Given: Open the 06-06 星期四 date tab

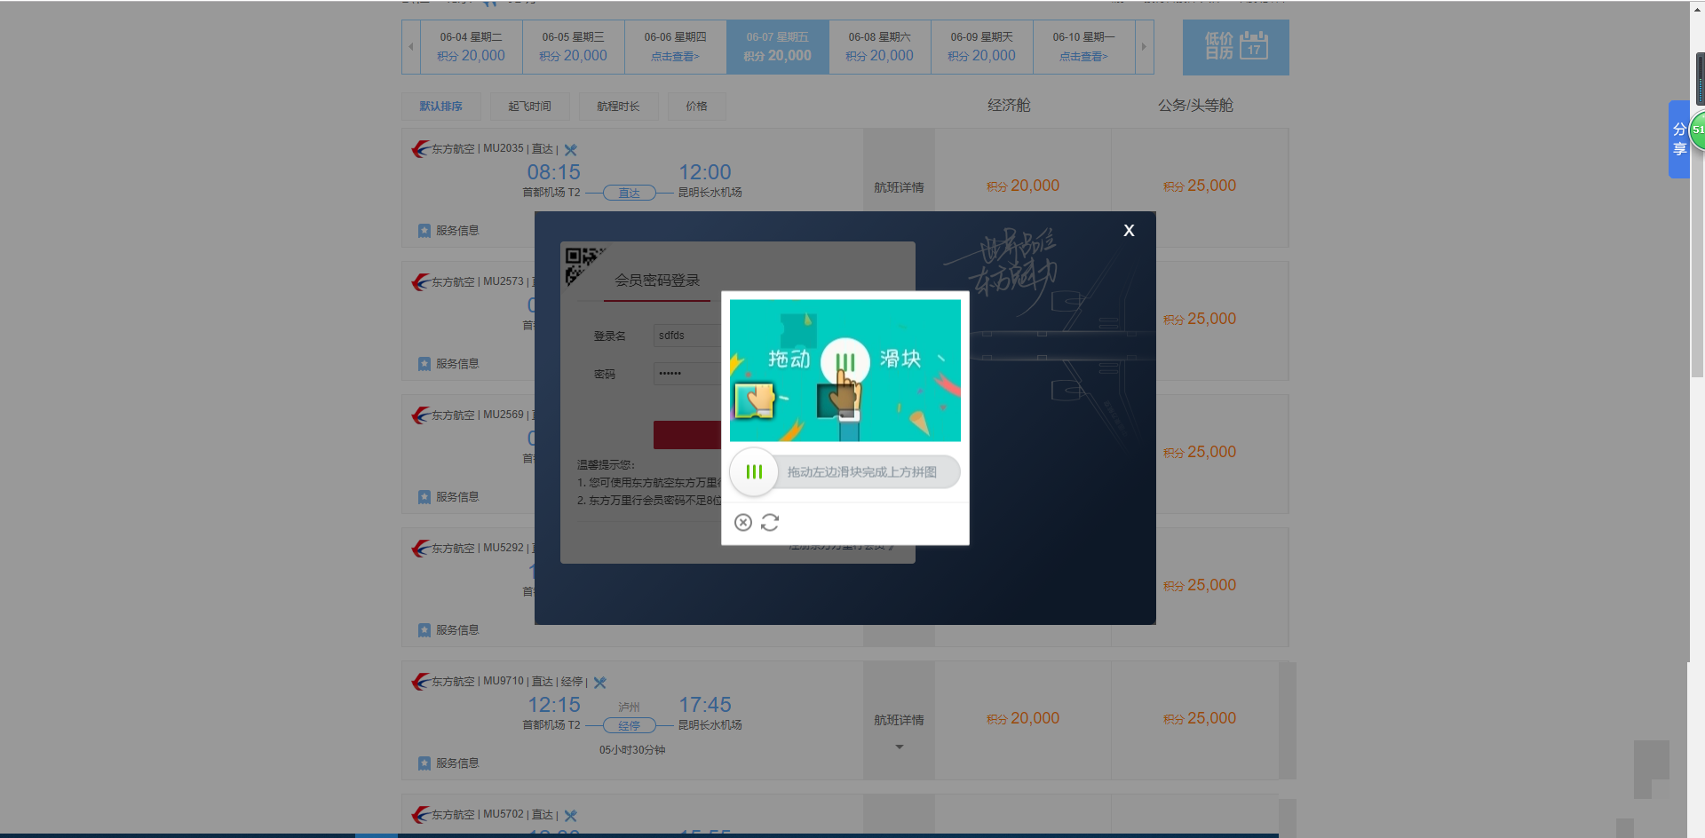Looking at the screenshot, I should (675, 47).
